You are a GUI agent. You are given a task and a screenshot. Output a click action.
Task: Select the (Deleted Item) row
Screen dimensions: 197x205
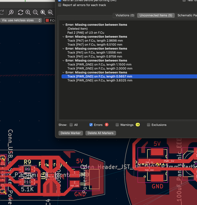(x=77, y=29)
